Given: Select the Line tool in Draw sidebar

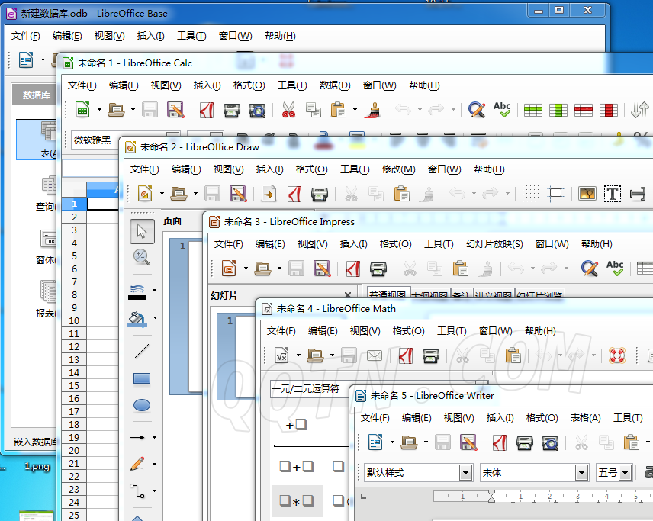Looking at the screenshot, I should (x=141, y=351).
